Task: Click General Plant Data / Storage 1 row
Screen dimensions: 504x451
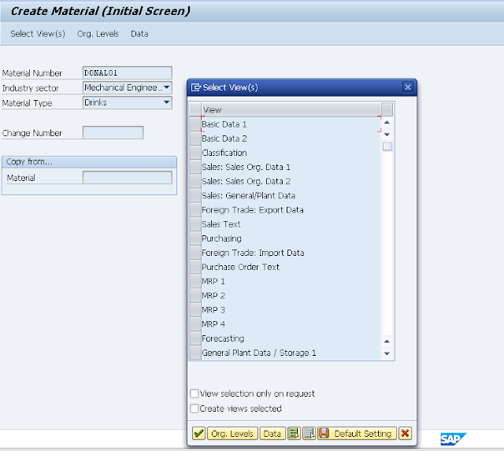Action: [291, 353]
